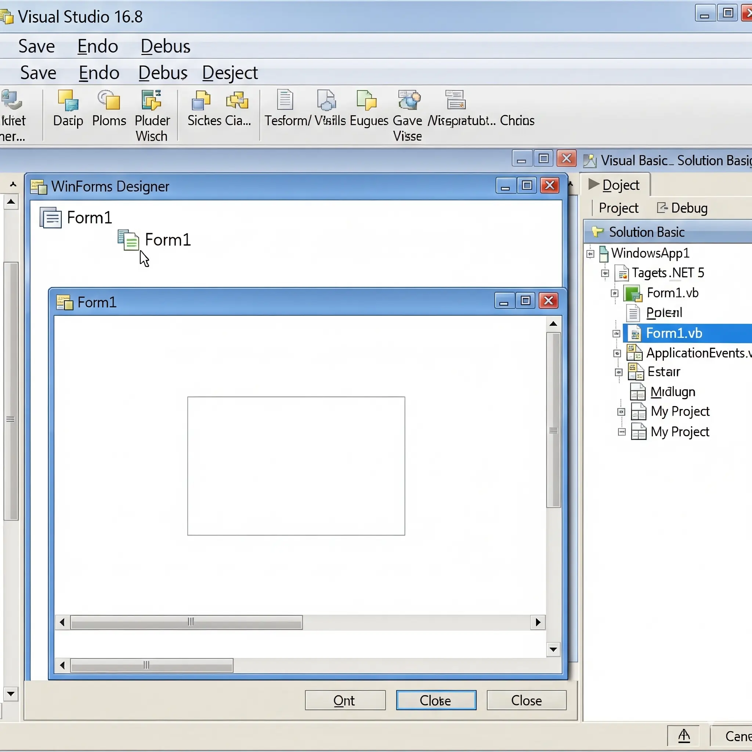752x752 pixels.
Task: Click the Debug tab icon in solution panel
Action: click(662, 208)
